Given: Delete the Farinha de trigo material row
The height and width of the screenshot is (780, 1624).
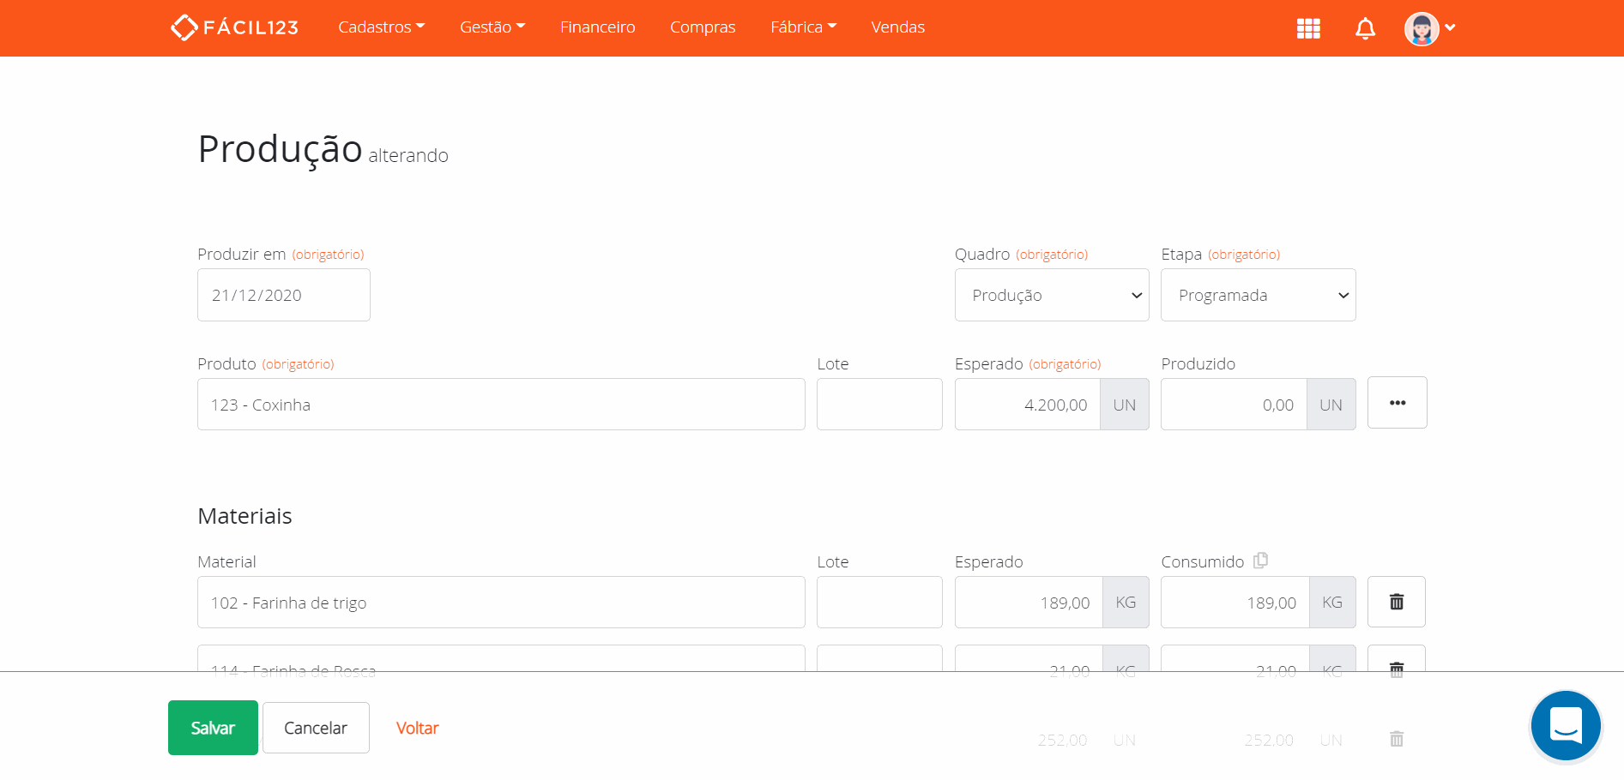Looking at the screenshot, I should [1396, 602].
